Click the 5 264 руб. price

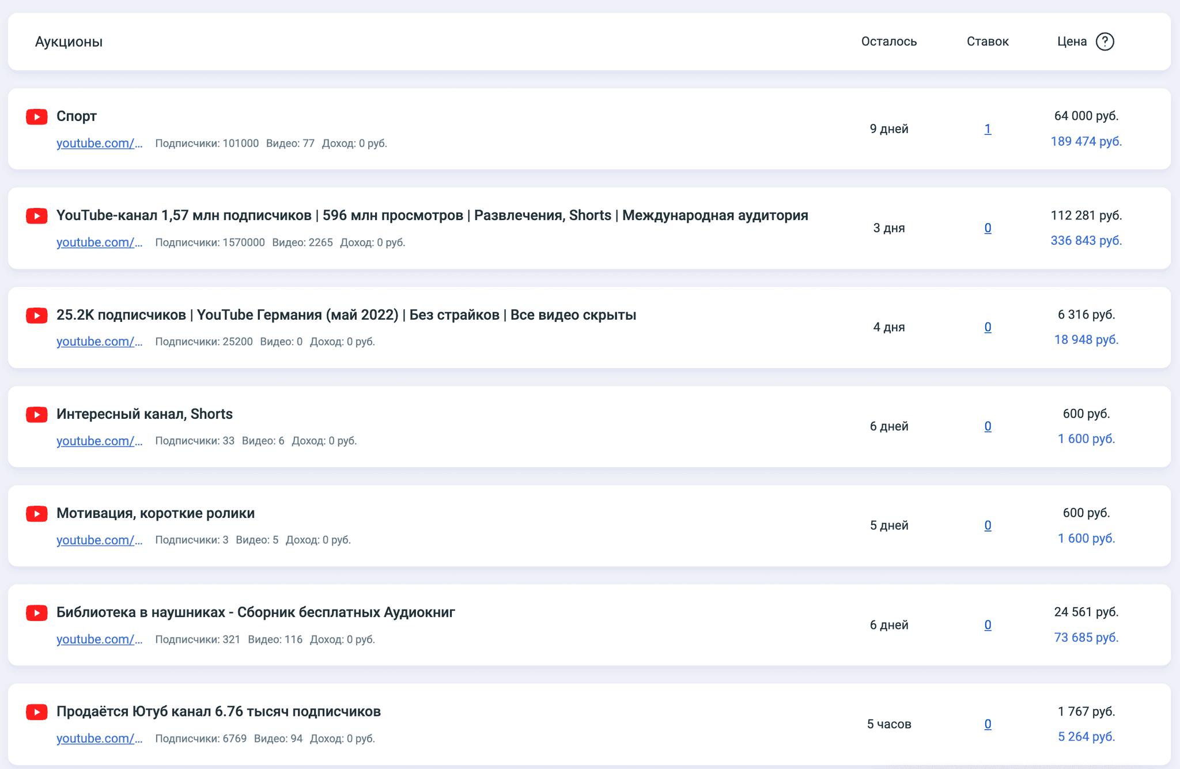[1086, 736]
